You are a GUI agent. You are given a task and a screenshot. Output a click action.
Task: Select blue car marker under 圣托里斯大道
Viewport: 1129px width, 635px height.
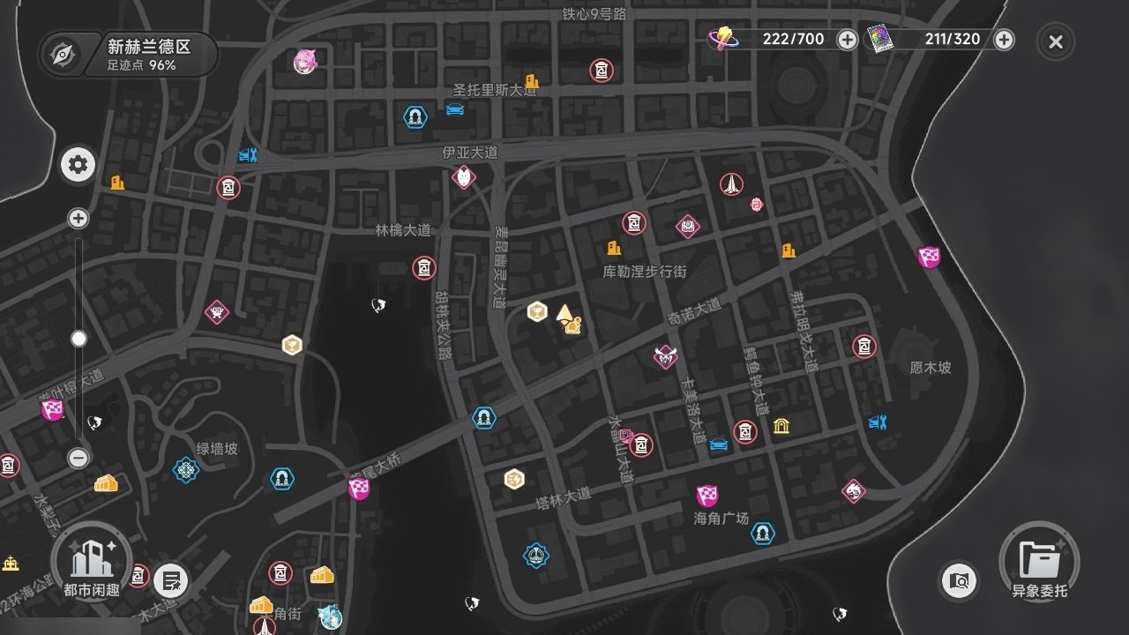click(455, 109)
